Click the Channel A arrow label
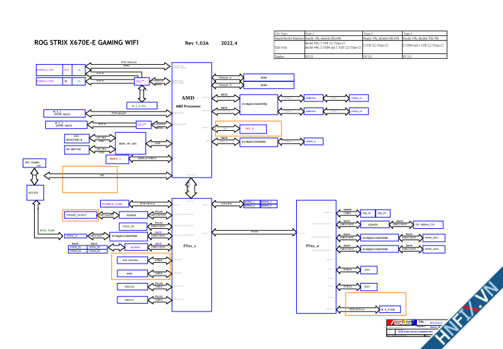This screenshot has height=349, width=503. [225, 77]
